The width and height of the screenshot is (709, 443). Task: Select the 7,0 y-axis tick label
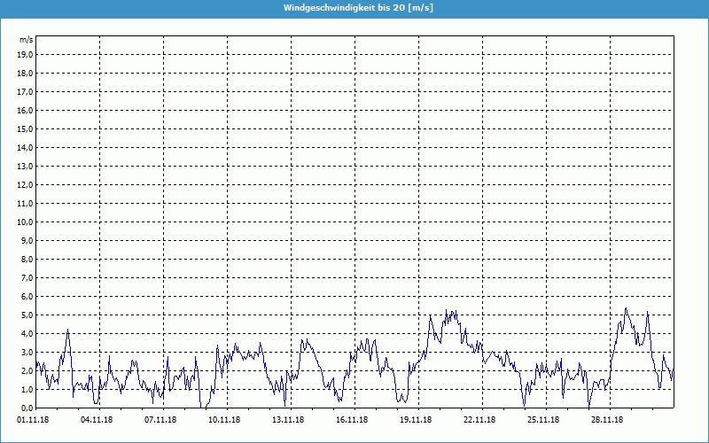point(27,277)
